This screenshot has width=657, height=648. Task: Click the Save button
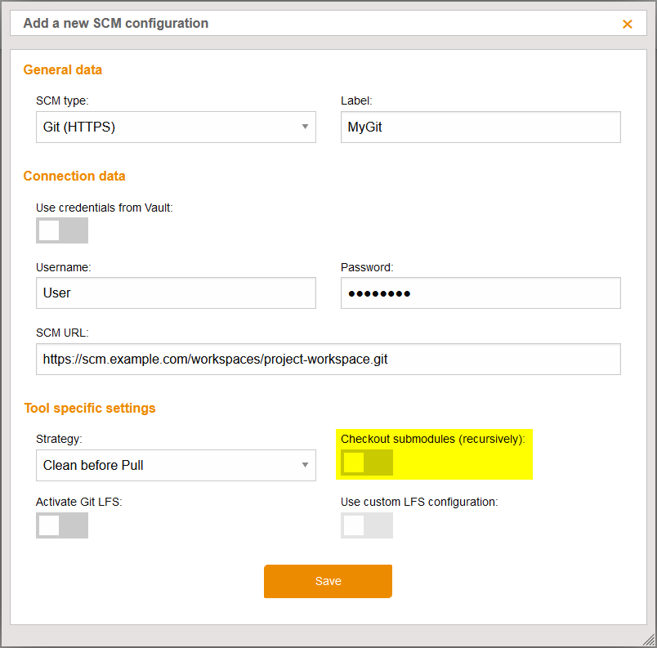click(x=328, y=581)
